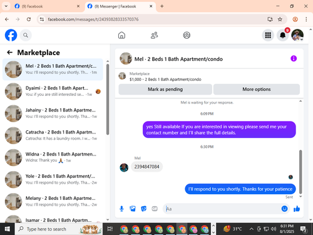Screen dimensions: 313x235
Task: Click install app icon in address bar
Action: (270, 19)
